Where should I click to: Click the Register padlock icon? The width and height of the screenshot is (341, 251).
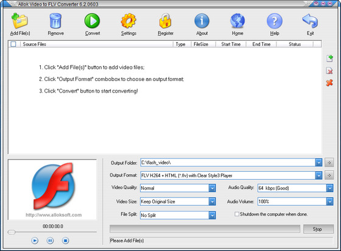pos(165,21)
